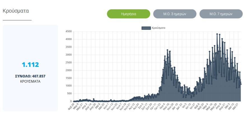Click the Νοε 16 x-axis date label
Viewport: 252px width, 119px height.
point(166,106)
